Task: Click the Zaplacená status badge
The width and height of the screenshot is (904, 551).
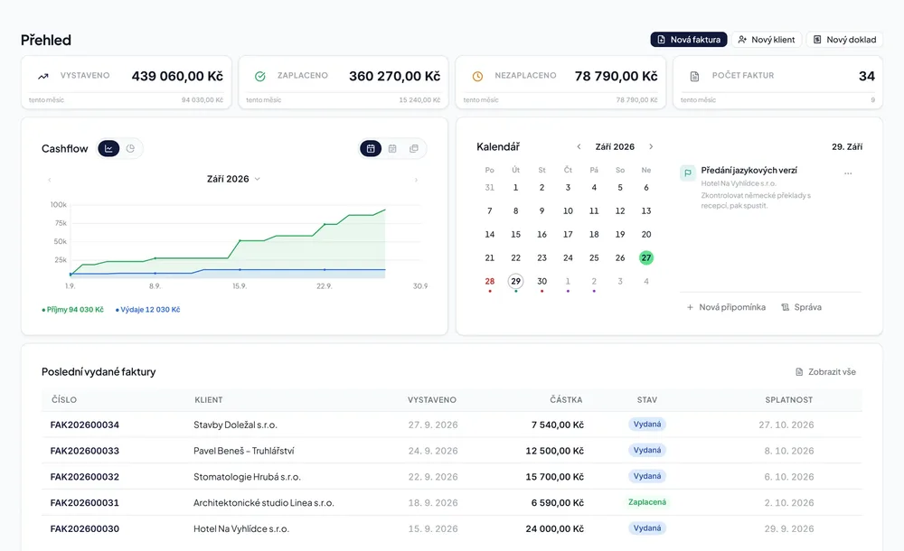Action: 647,502
